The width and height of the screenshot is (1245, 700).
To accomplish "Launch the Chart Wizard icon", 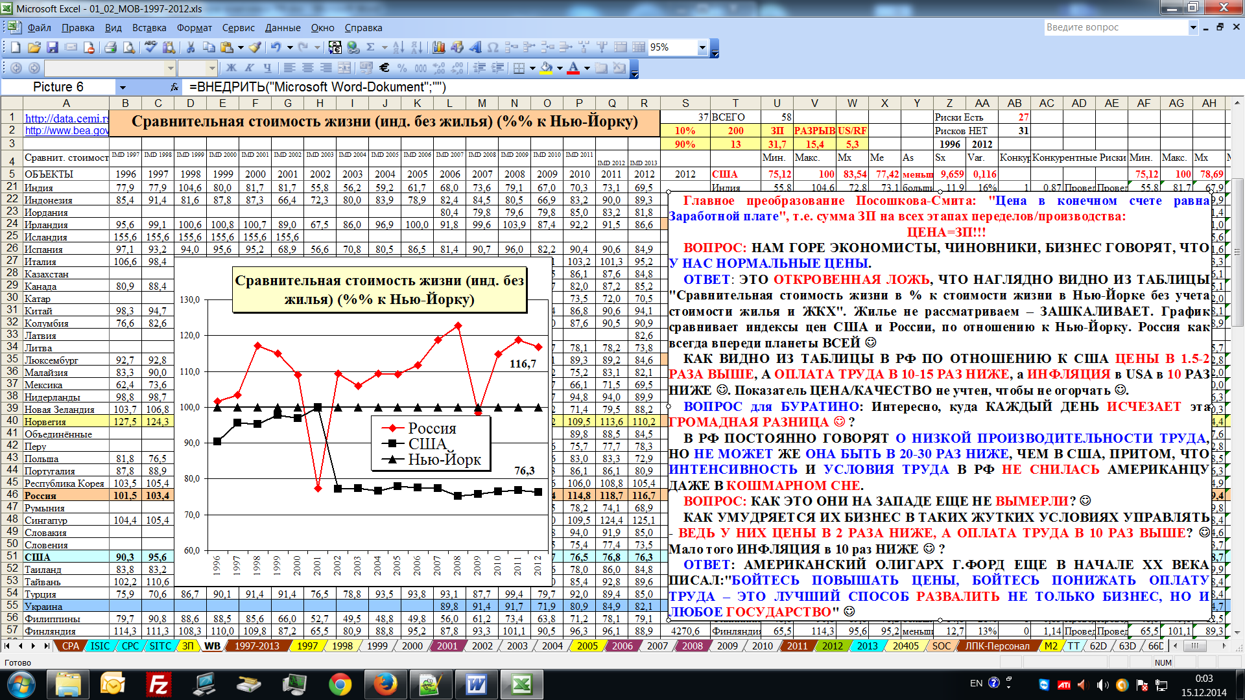I will pos(438,47).
